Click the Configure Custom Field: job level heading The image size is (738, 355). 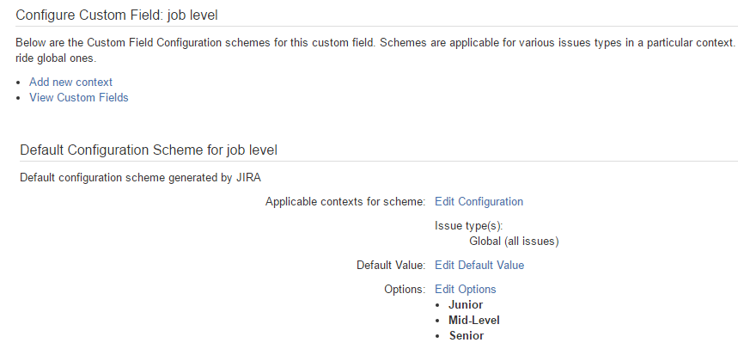click(x=117, y=15)
